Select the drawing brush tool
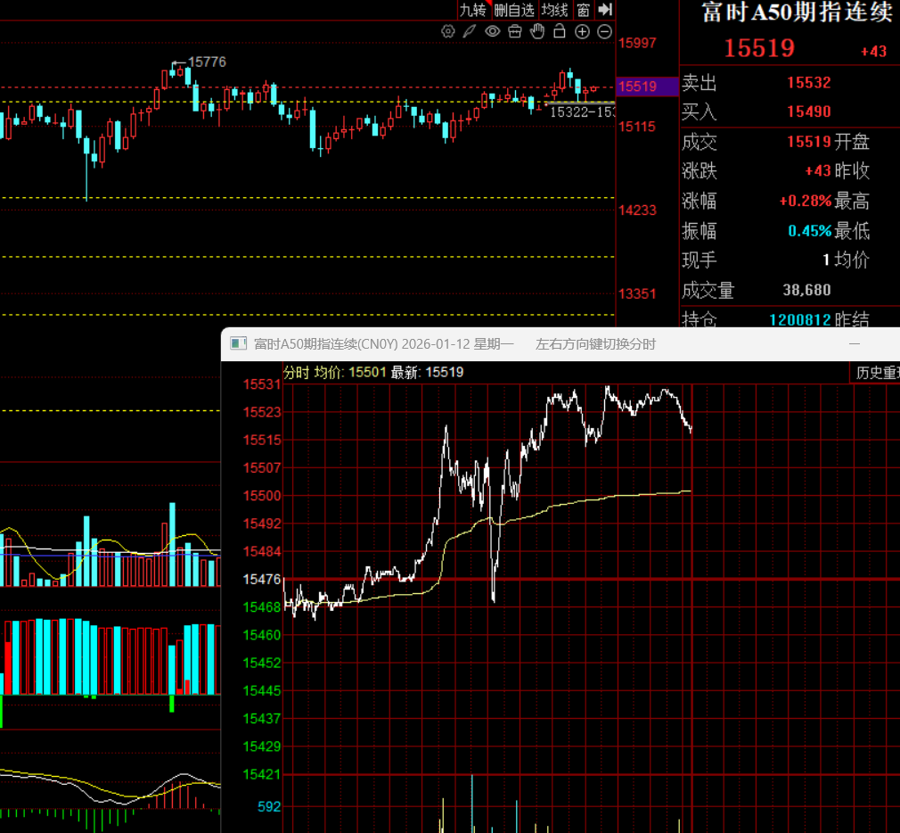This screenshot has width=900, height=833. tap(470, 32)
